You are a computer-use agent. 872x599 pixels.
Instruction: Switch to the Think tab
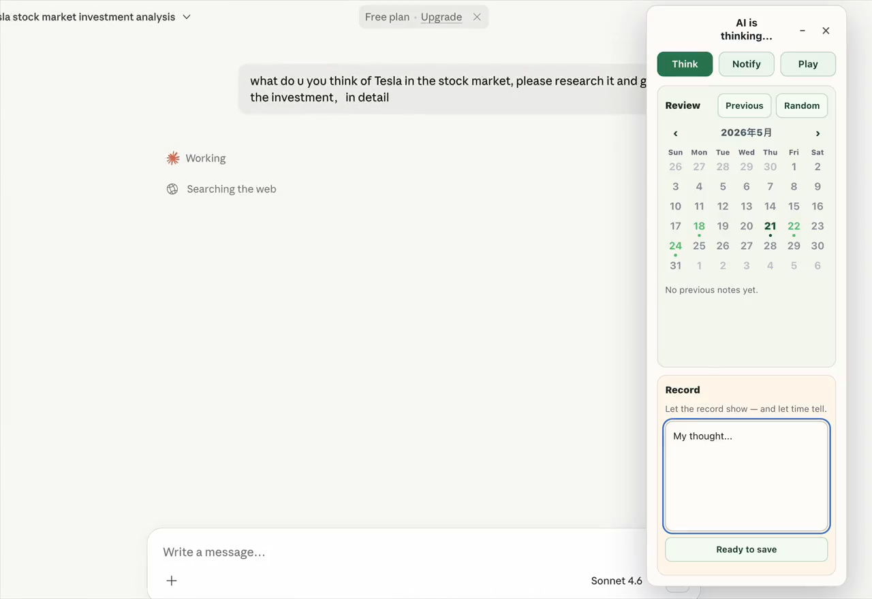tap(685, 64)
